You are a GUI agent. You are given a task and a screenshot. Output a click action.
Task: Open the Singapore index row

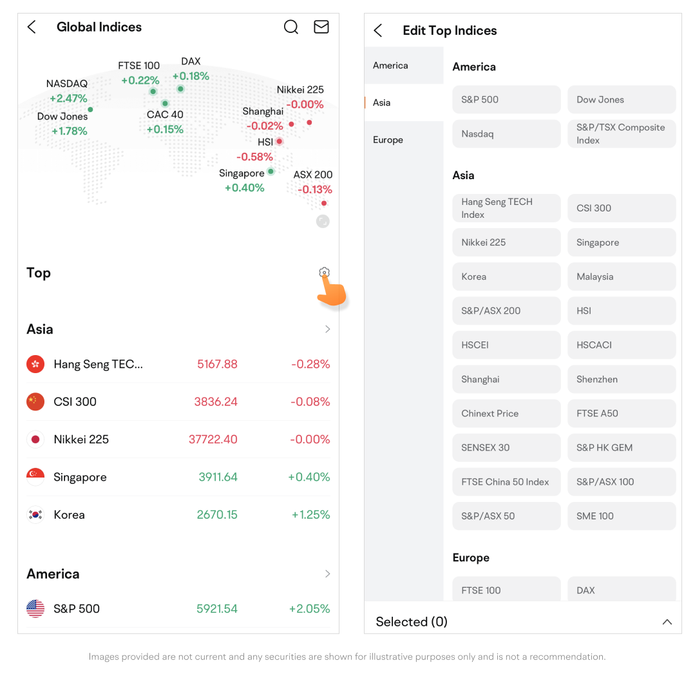(178, 477)
